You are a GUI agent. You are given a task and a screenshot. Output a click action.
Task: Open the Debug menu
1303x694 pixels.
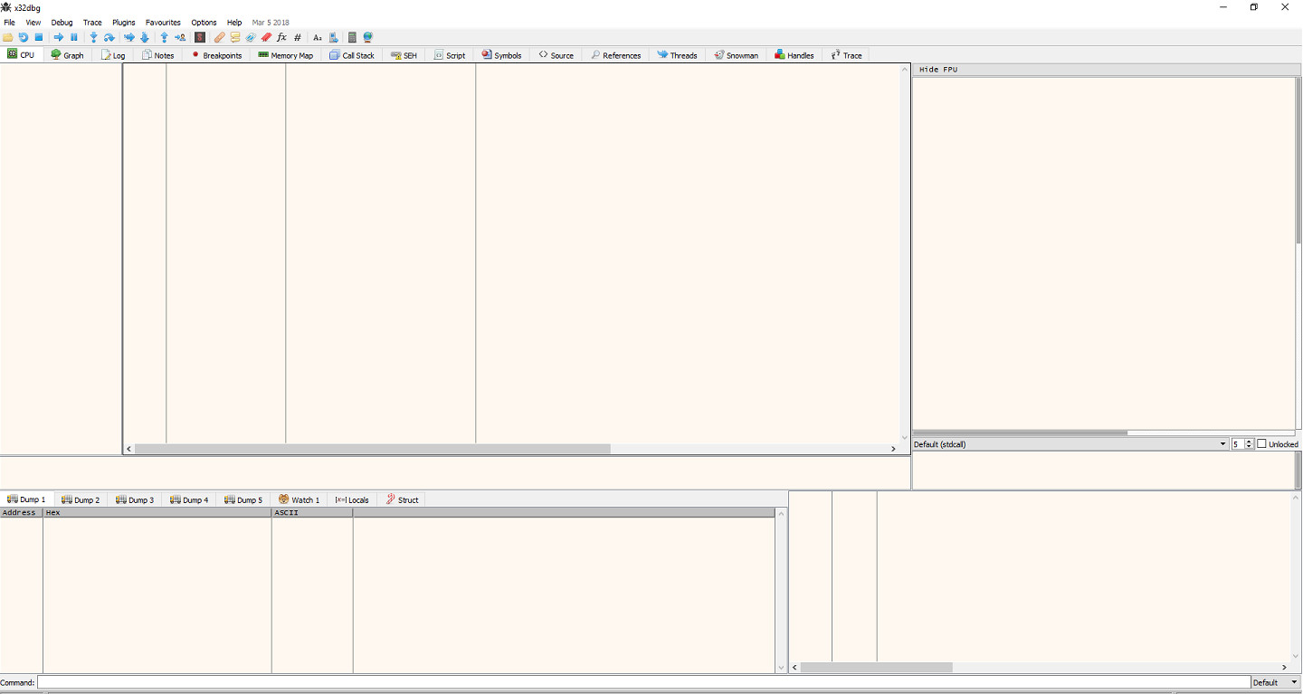pos(62,23)
